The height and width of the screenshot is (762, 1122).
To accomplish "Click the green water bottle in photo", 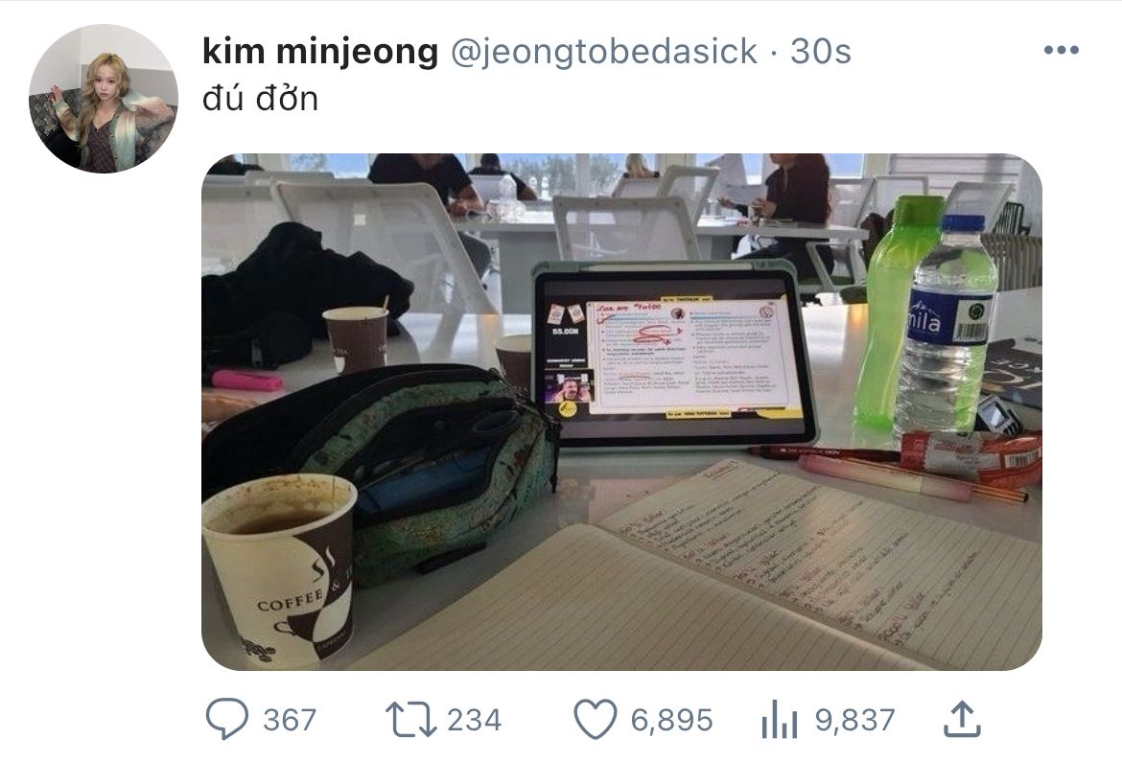I will click(x=900, y=312).
